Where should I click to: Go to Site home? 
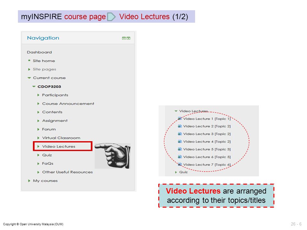(x=44, y=61)
